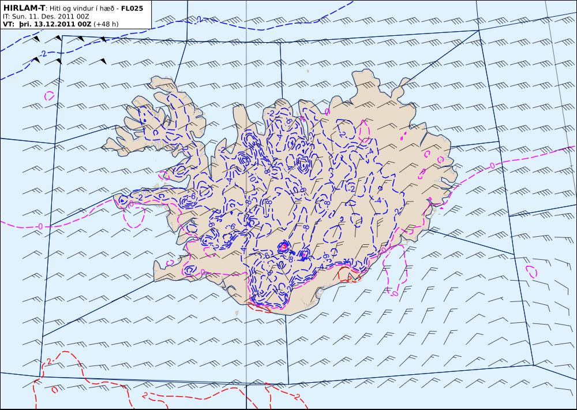Click the 'Hiti og vindur í hæð' caption
The image size is (577, 410).
point(82,9)
